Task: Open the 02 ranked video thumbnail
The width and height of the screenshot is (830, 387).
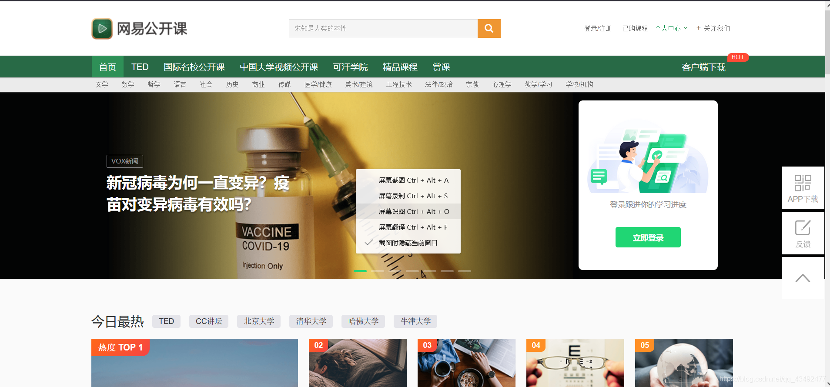Action: (358, 363)
